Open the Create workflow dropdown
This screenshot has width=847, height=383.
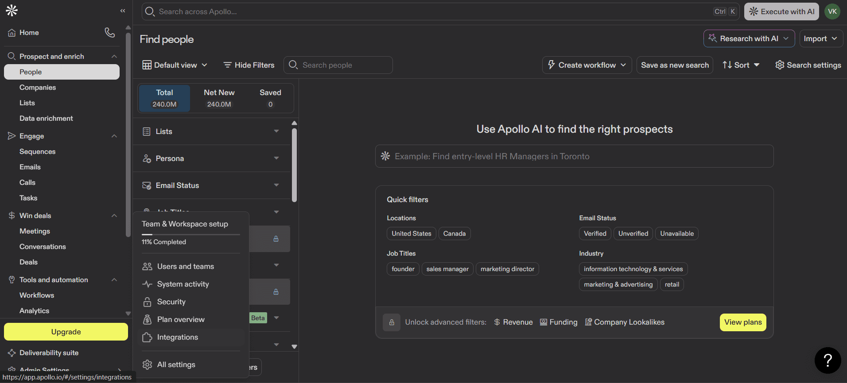(587, 65)
